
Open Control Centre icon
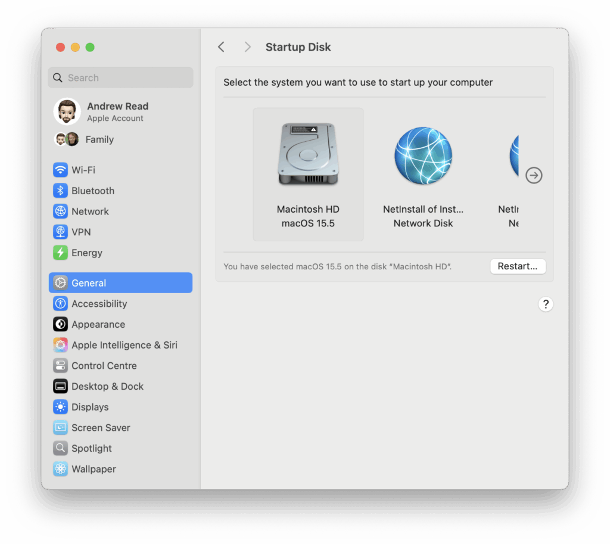(x=60, y=365)
